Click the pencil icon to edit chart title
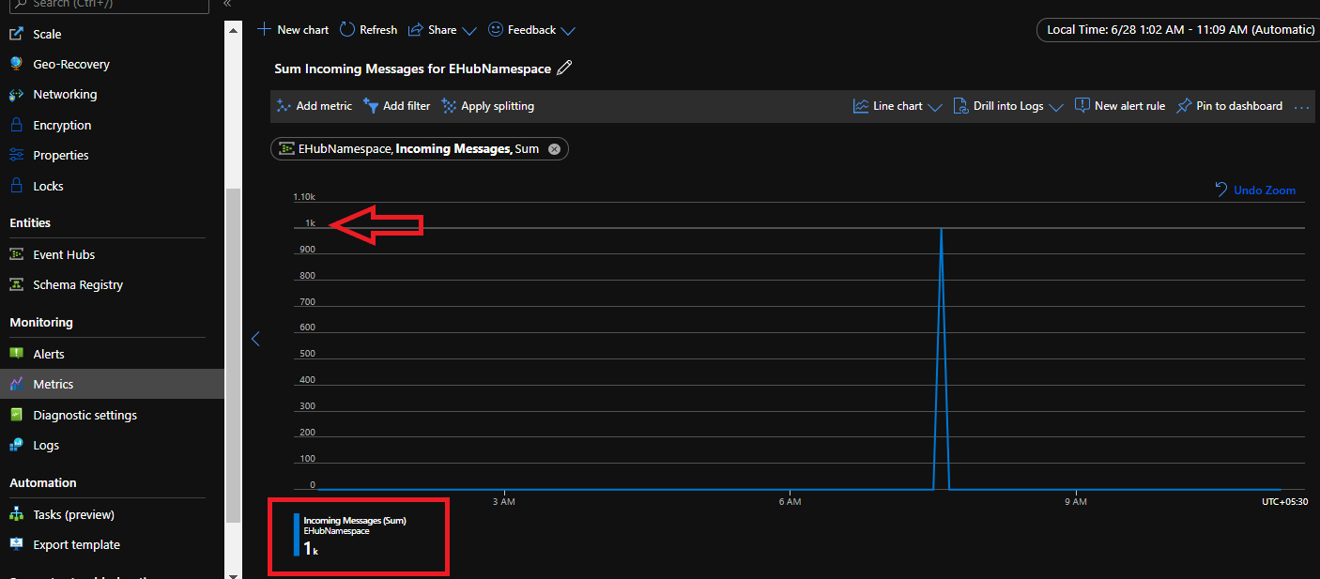This screenshot has height=579, width=1320. (564, 69)
